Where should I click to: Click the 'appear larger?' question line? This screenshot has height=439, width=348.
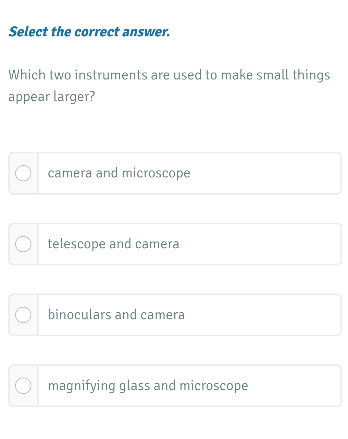click(x=51, y=97)
